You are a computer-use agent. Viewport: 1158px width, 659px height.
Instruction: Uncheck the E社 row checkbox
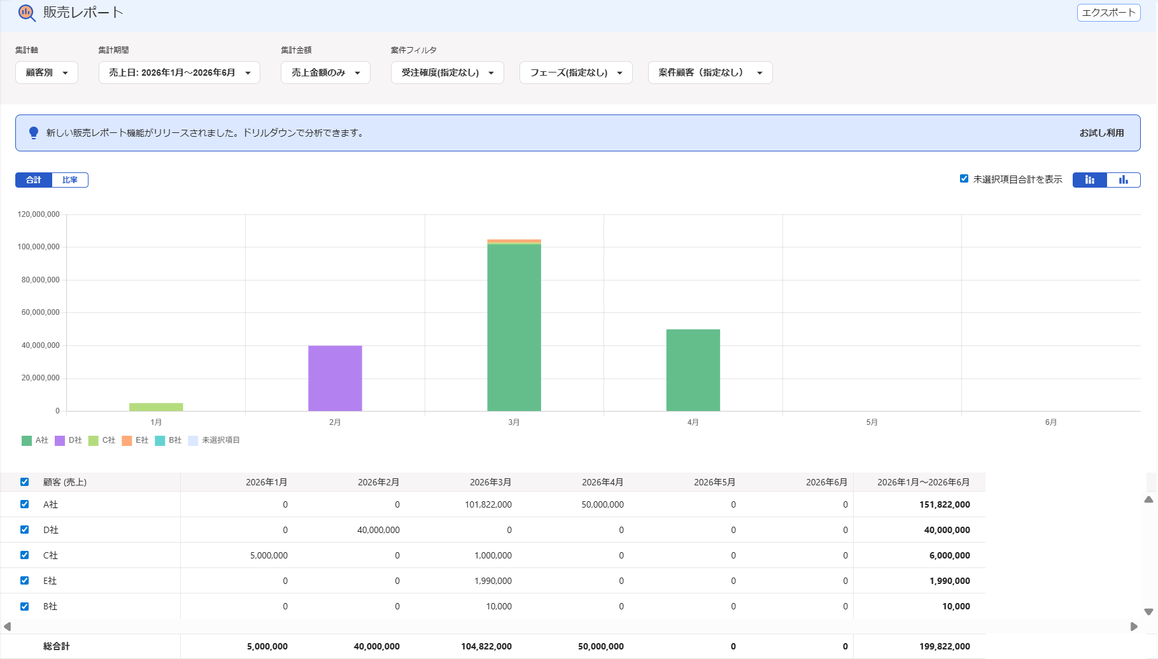click(24, 580)
